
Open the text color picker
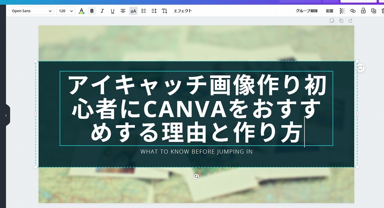point(82,11)
